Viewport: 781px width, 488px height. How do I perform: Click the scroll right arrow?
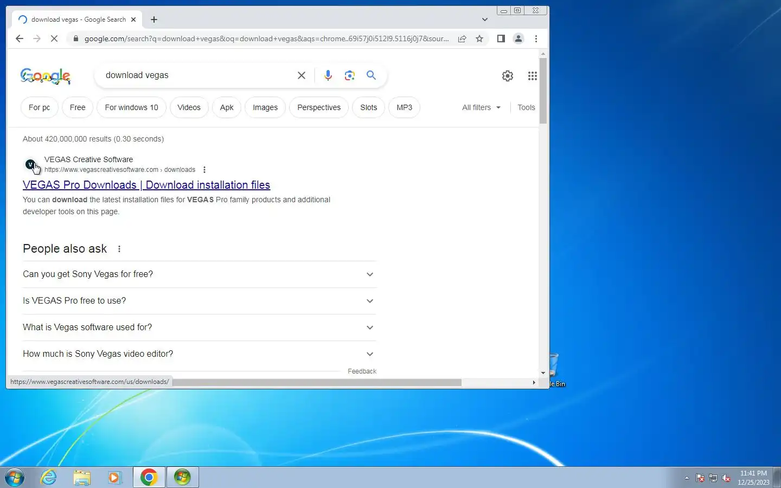coord(534,382)
